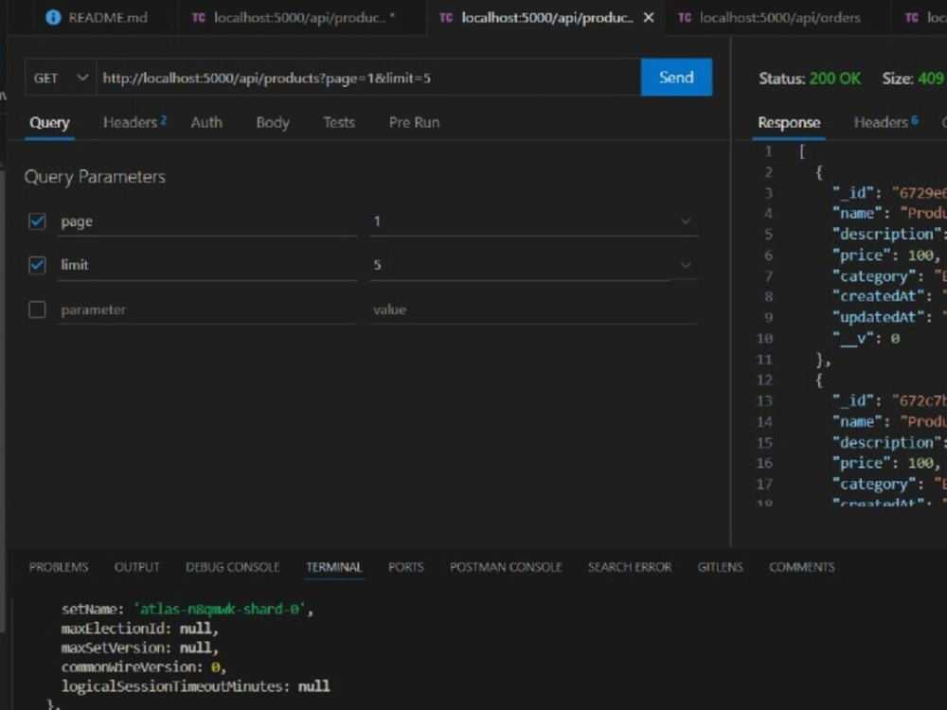Screen dimensions: 947x710
Task: Open the GET method dropdown
Action: 61,78
